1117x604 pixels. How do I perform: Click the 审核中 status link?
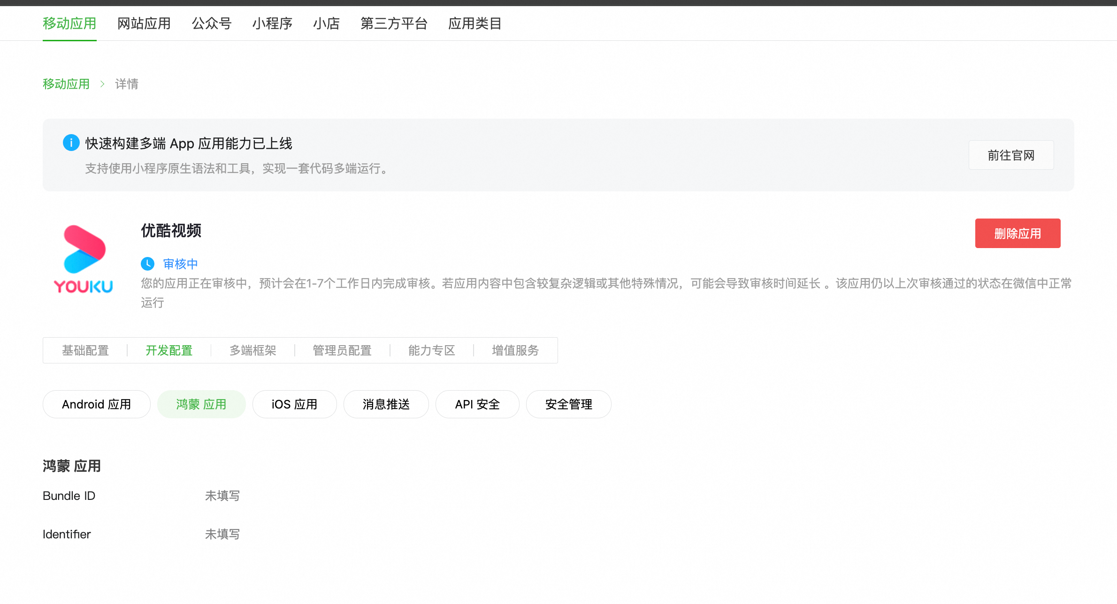[181, 264]
